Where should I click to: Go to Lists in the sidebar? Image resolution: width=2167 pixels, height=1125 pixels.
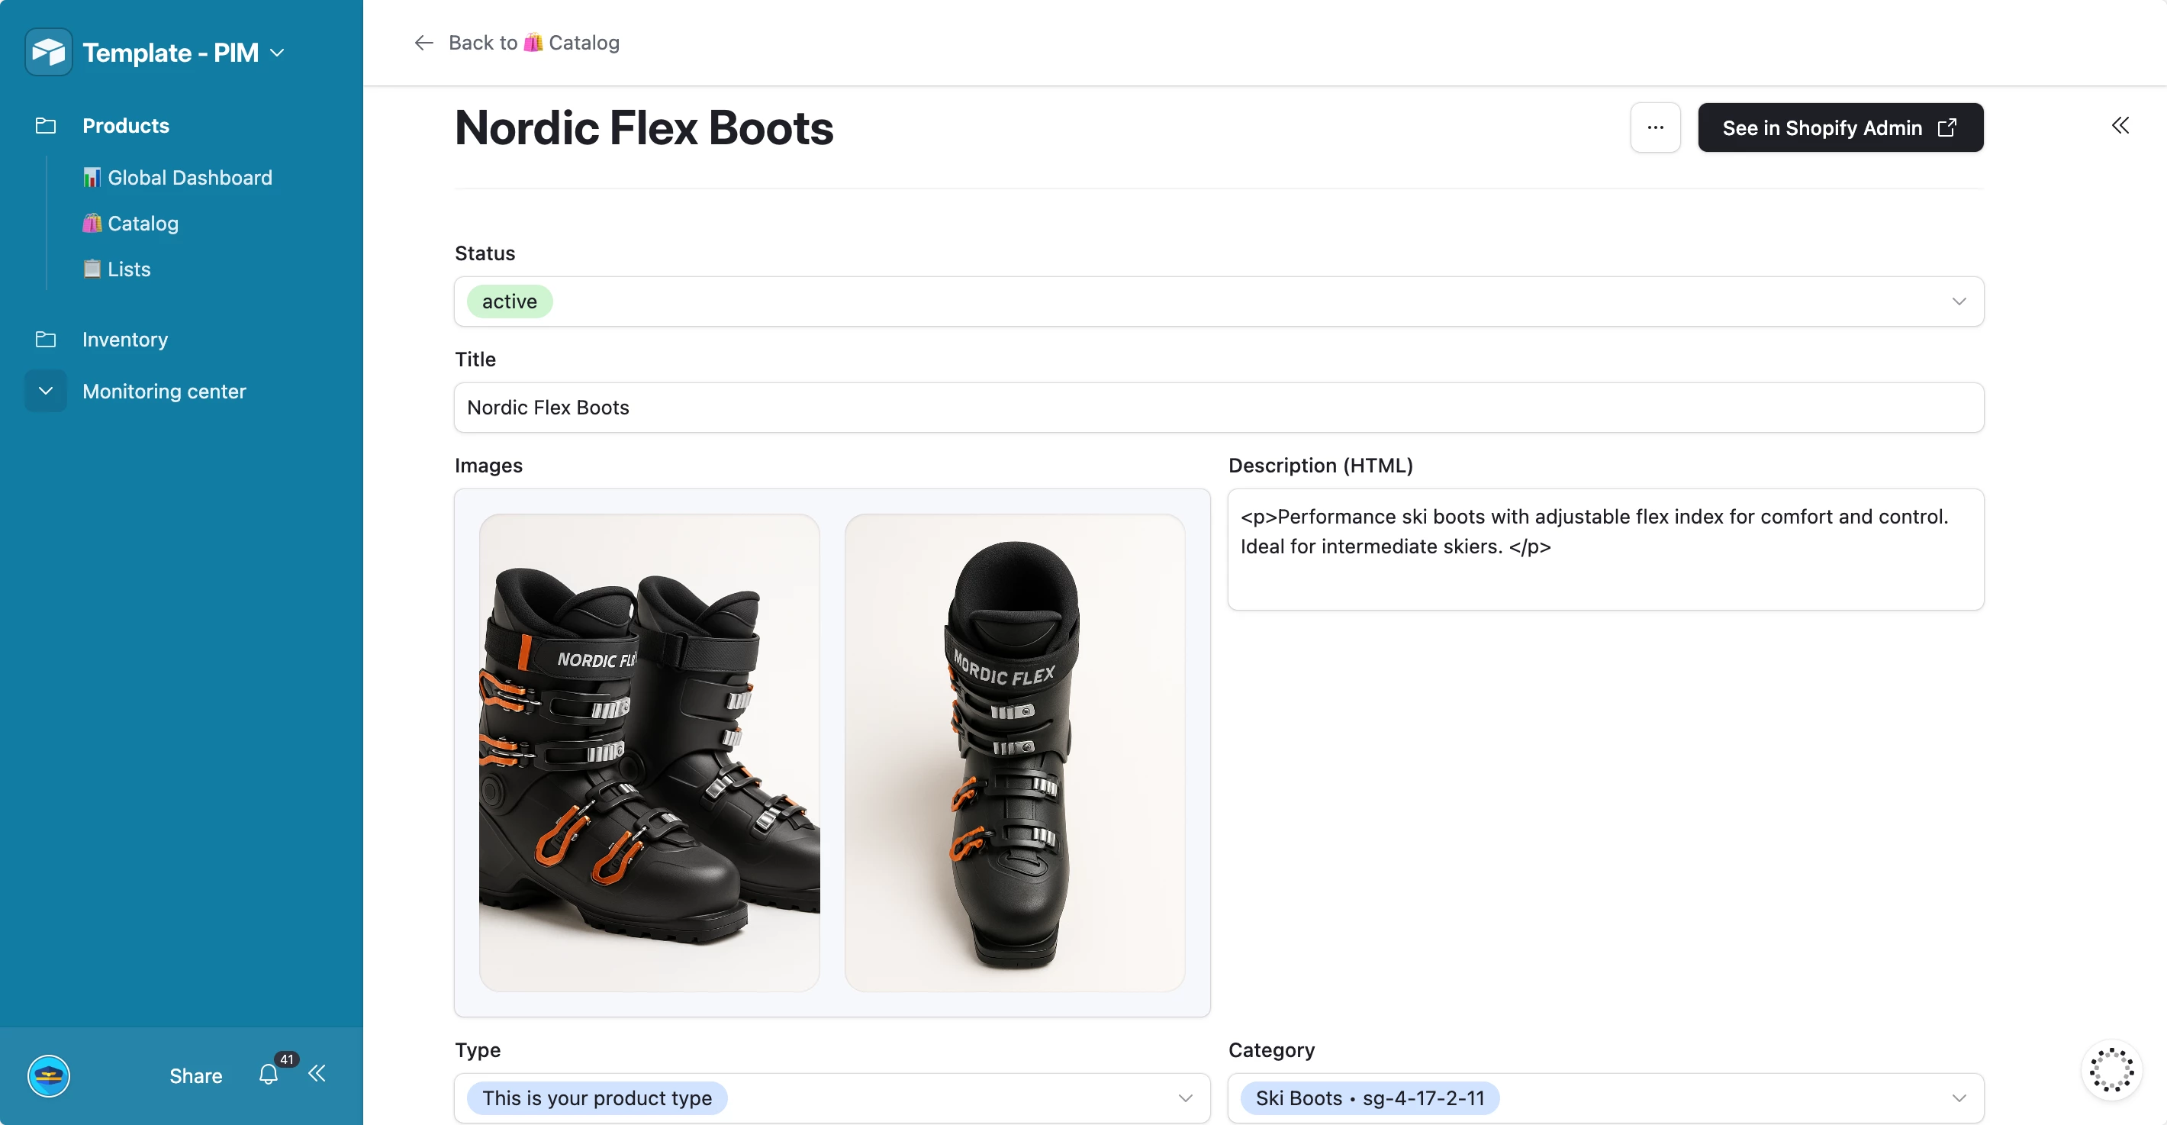(128, 269)
